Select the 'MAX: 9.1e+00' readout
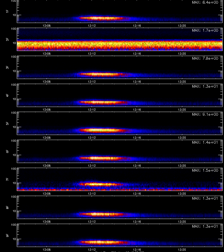This screenshot has width=224, height=252. [205, 114]
